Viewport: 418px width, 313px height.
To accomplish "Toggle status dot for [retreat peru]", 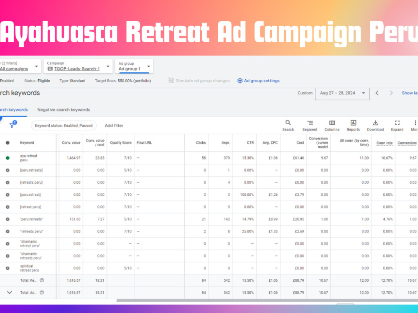I will pos(8,207).
